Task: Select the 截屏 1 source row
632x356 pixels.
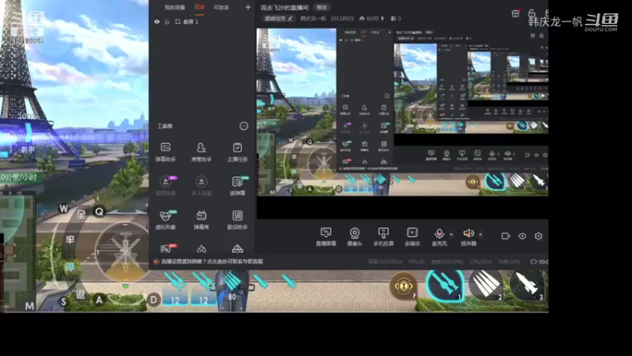Action: 201,22
